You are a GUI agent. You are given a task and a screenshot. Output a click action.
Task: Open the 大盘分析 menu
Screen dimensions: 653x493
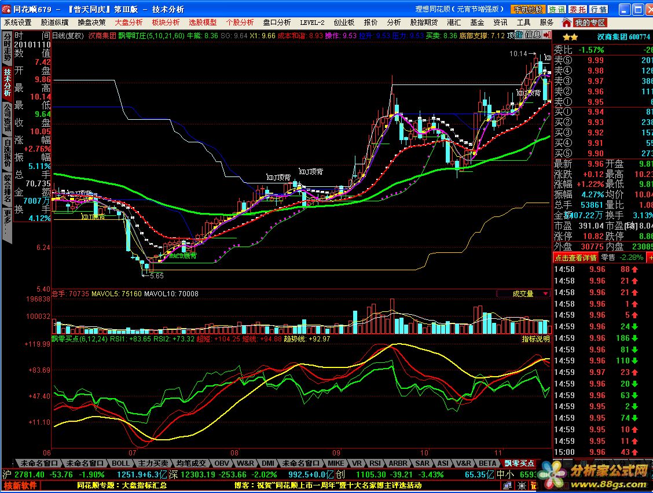129,23
